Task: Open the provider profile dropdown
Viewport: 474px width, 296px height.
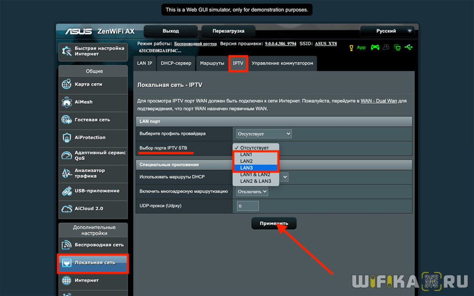Action: (263, 134)
